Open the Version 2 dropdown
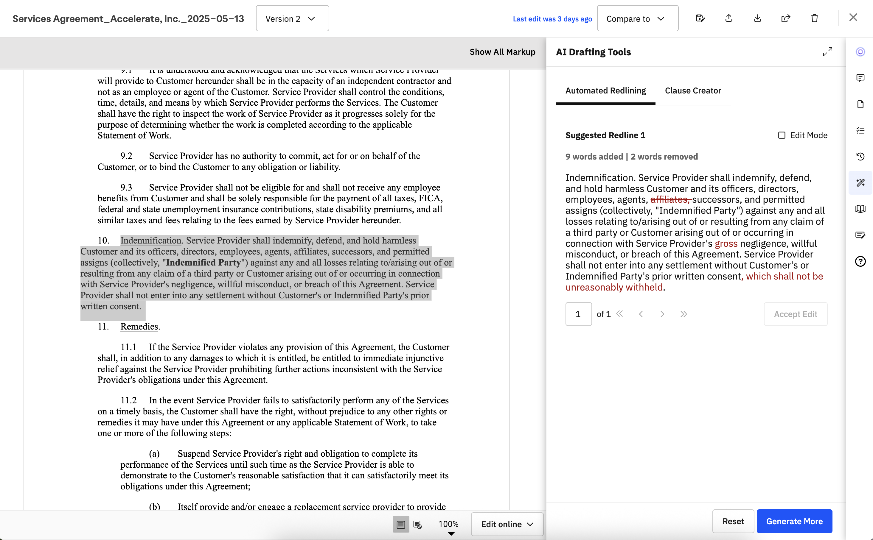 [292, 18]
